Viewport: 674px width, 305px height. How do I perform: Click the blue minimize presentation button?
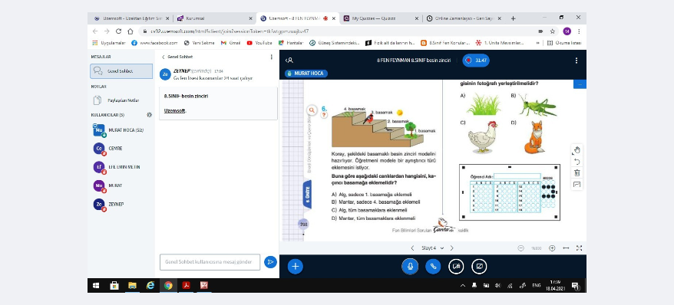(580, 84)
